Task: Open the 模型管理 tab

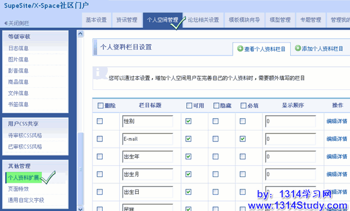Action: point(280,20)
